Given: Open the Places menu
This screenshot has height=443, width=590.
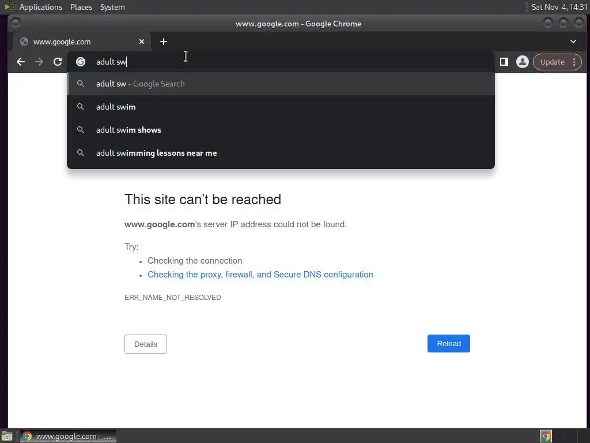Looking at the screenshot, I should coord(81,7).
